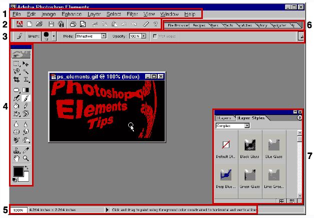The image size is (314, 218).
Task: Select the Clone Stamp tool
Action: [x=17, y=150]
